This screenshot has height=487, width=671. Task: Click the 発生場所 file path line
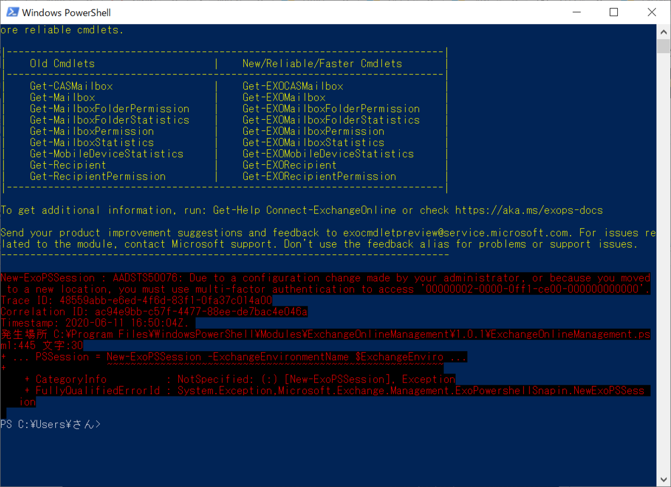point(325,339)
